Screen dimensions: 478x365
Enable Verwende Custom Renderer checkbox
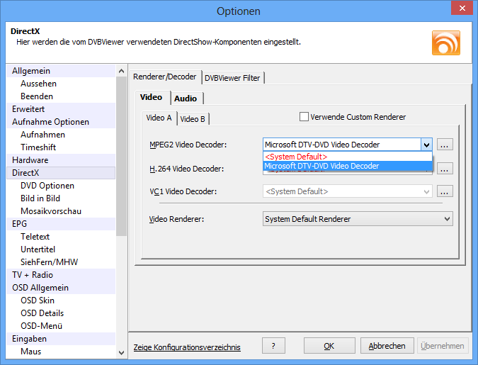305,117
